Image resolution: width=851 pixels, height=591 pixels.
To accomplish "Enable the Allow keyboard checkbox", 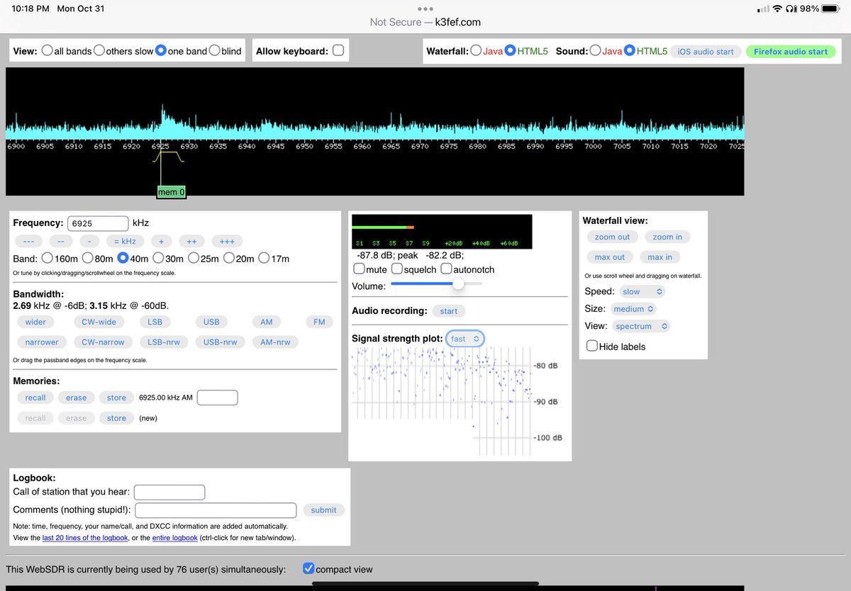I will pos(338,50).
